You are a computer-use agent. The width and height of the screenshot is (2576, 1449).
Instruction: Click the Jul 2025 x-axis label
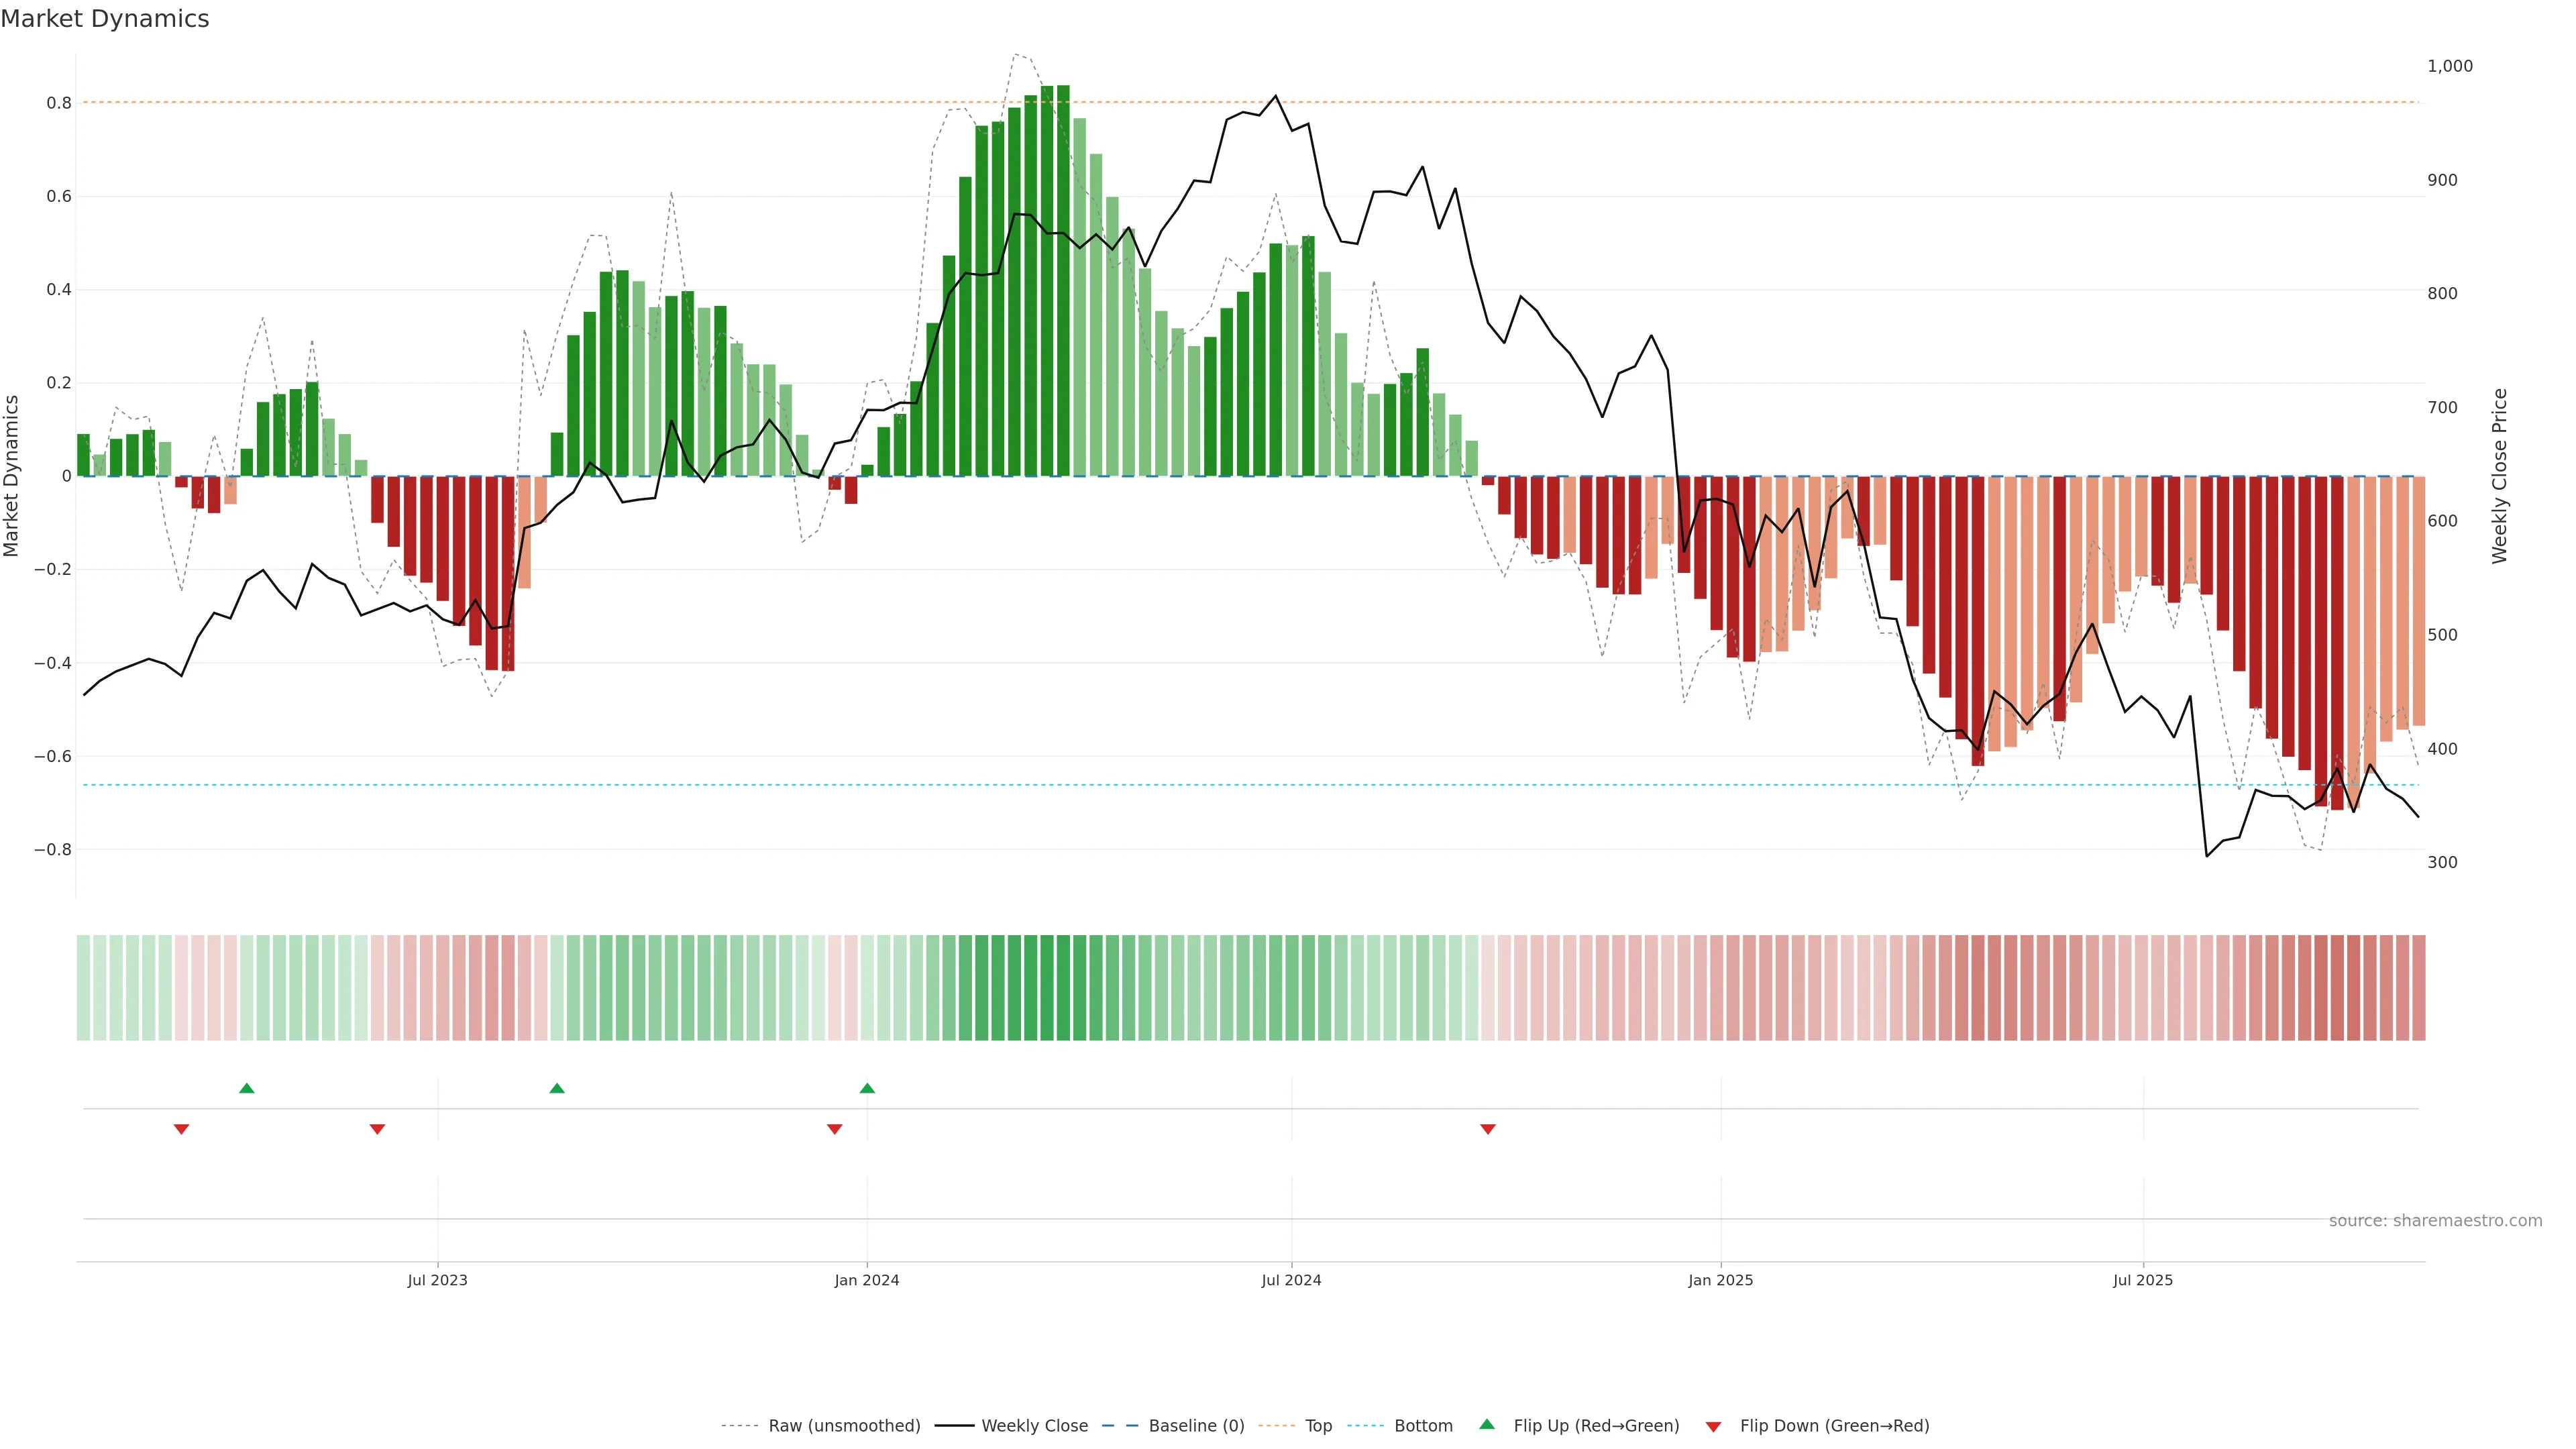point(2143,1280)
